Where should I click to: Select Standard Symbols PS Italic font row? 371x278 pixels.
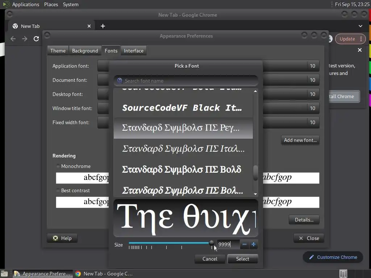[x=183, y=149]
